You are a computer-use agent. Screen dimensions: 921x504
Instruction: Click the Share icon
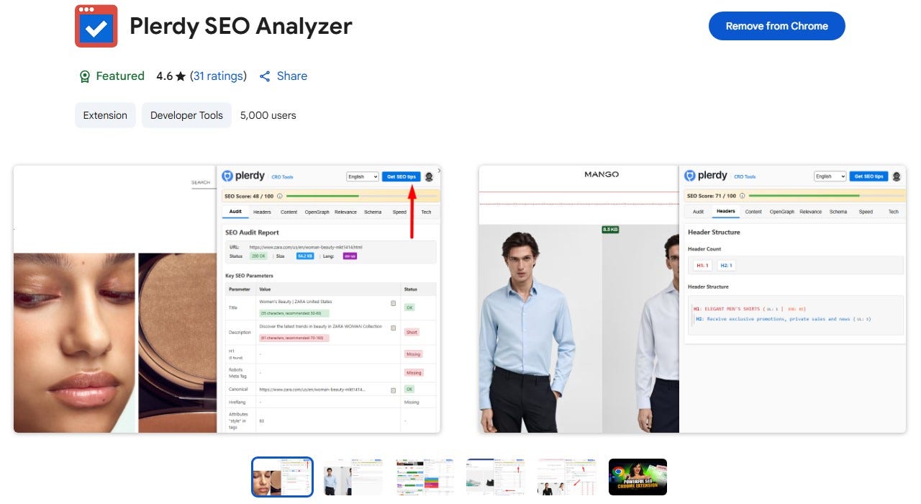coord(265,76)
